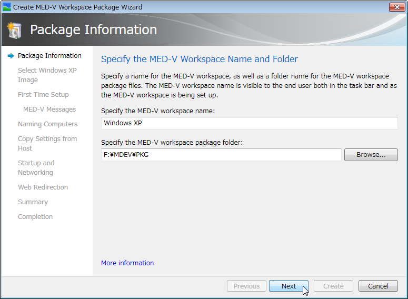The width and height of the screenshot is (408, 299).
Task: Select Startup and Networking step
Action: click(36, 167)
